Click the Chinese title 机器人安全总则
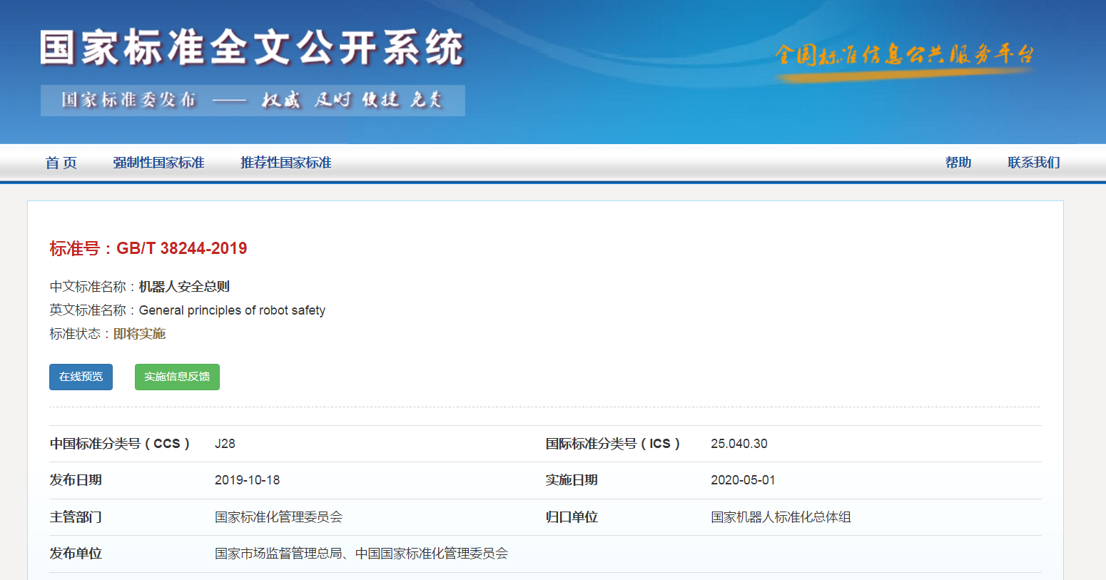Screen dimensions: 1106x580 point(184,287)
